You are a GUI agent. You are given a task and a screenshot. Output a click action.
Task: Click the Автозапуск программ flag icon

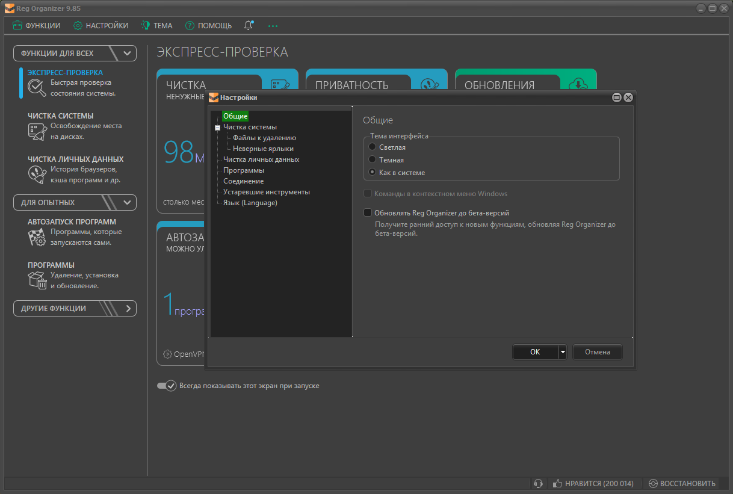[x=37, y=238]
